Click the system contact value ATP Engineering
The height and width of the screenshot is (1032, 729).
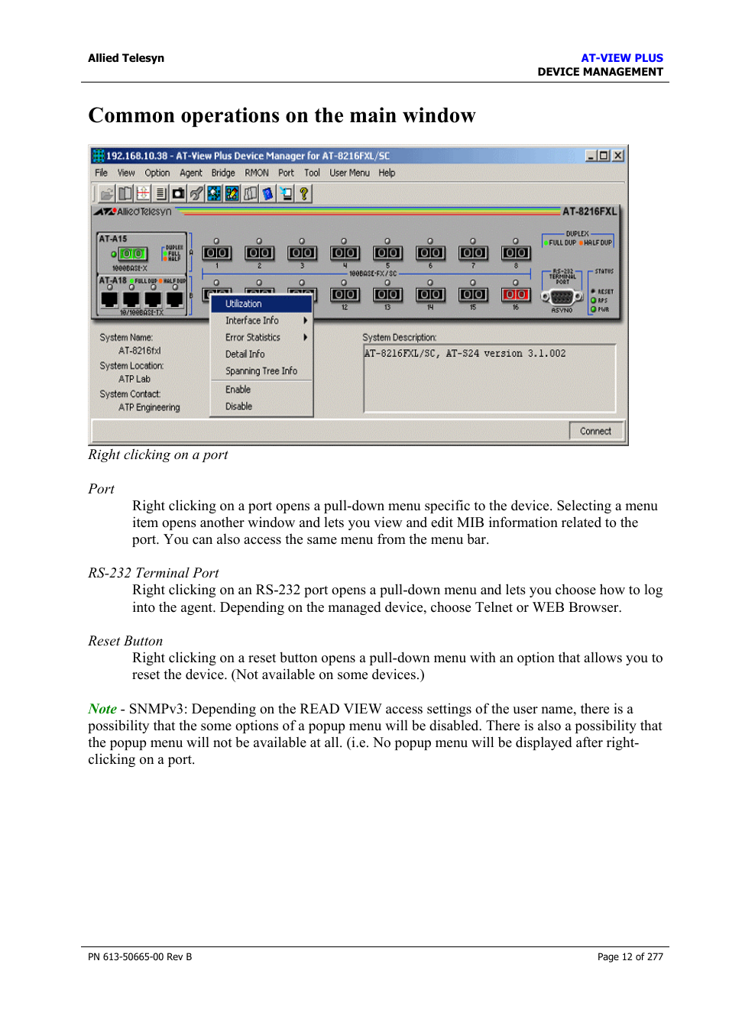pos(149,408)
